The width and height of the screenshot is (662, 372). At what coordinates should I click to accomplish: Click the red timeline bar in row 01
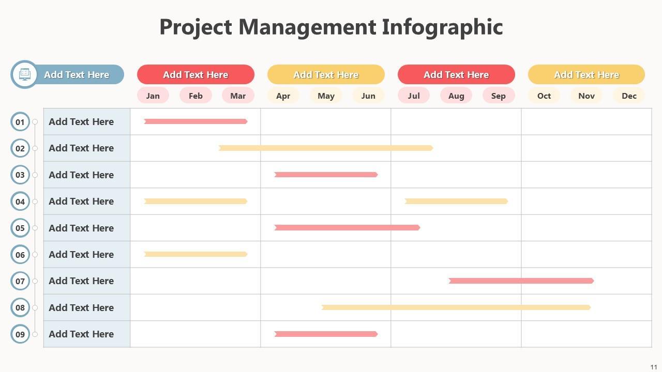click(x=195, y=121)
